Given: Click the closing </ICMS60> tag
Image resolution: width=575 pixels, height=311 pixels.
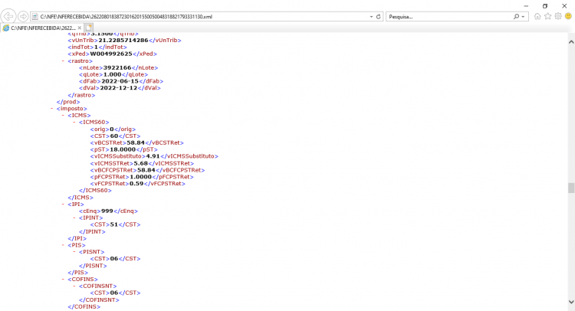Looking at the screenshot, I should point(95,191).
